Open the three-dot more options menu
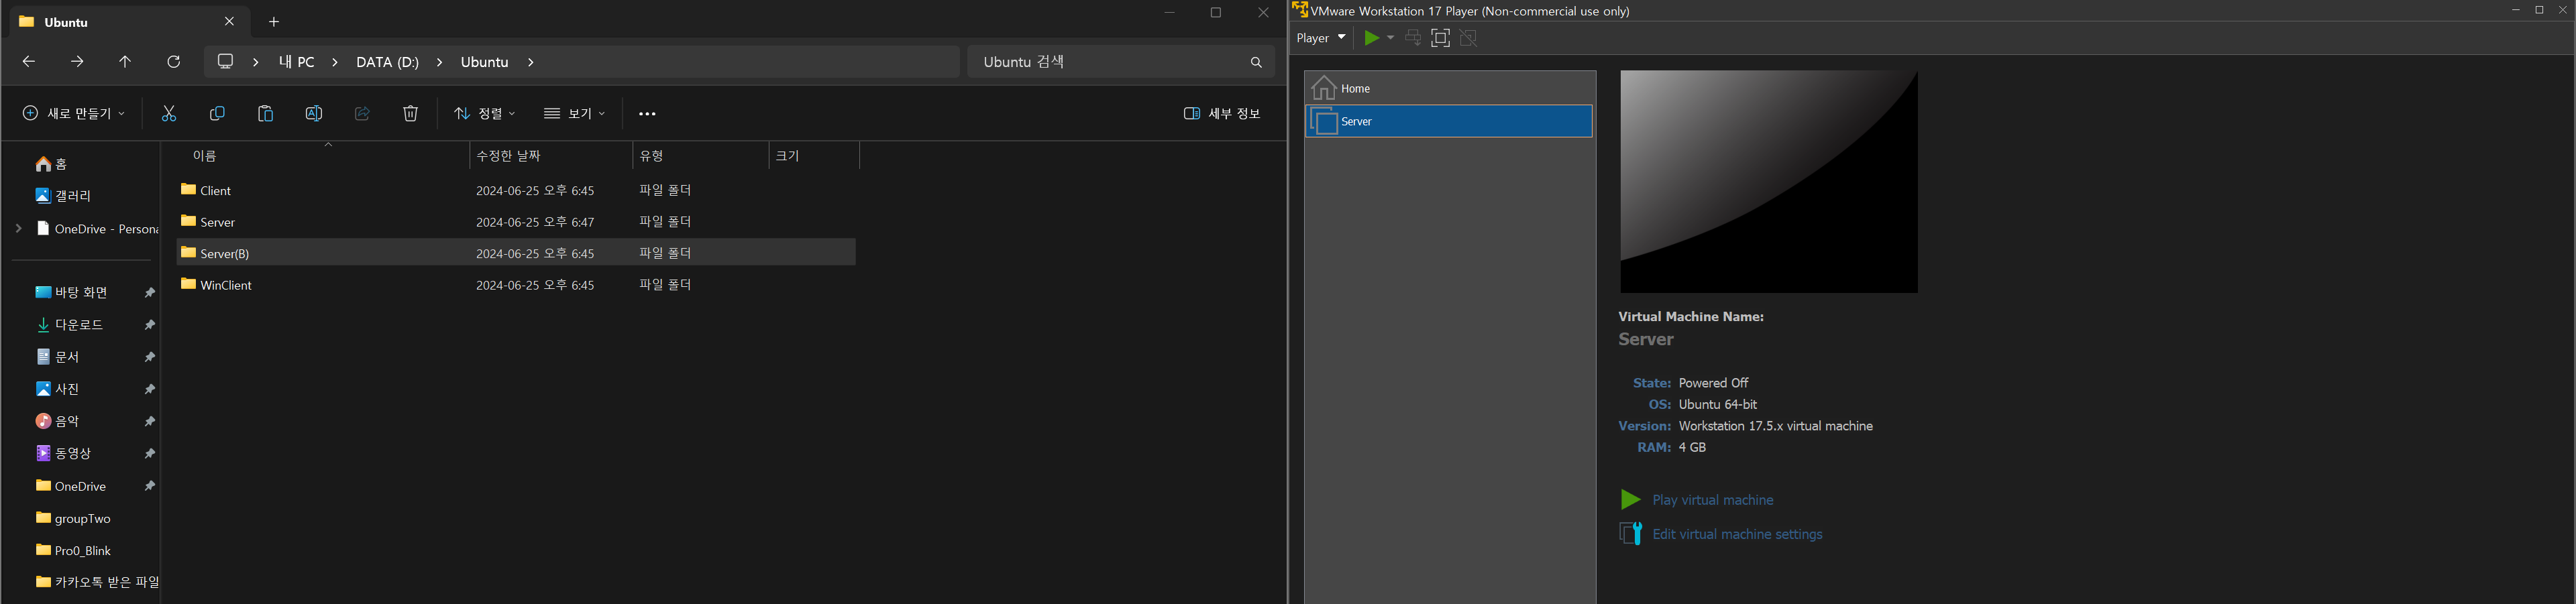 (x=647, y=114)
